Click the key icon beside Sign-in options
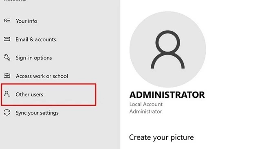262x149 pixels. 7,57
